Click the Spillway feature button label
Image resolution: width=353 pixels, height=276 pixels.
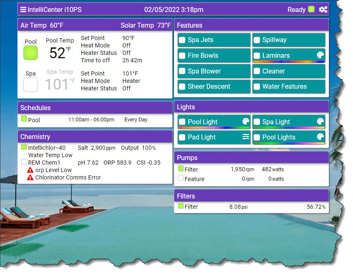click(x=275, y=40)
